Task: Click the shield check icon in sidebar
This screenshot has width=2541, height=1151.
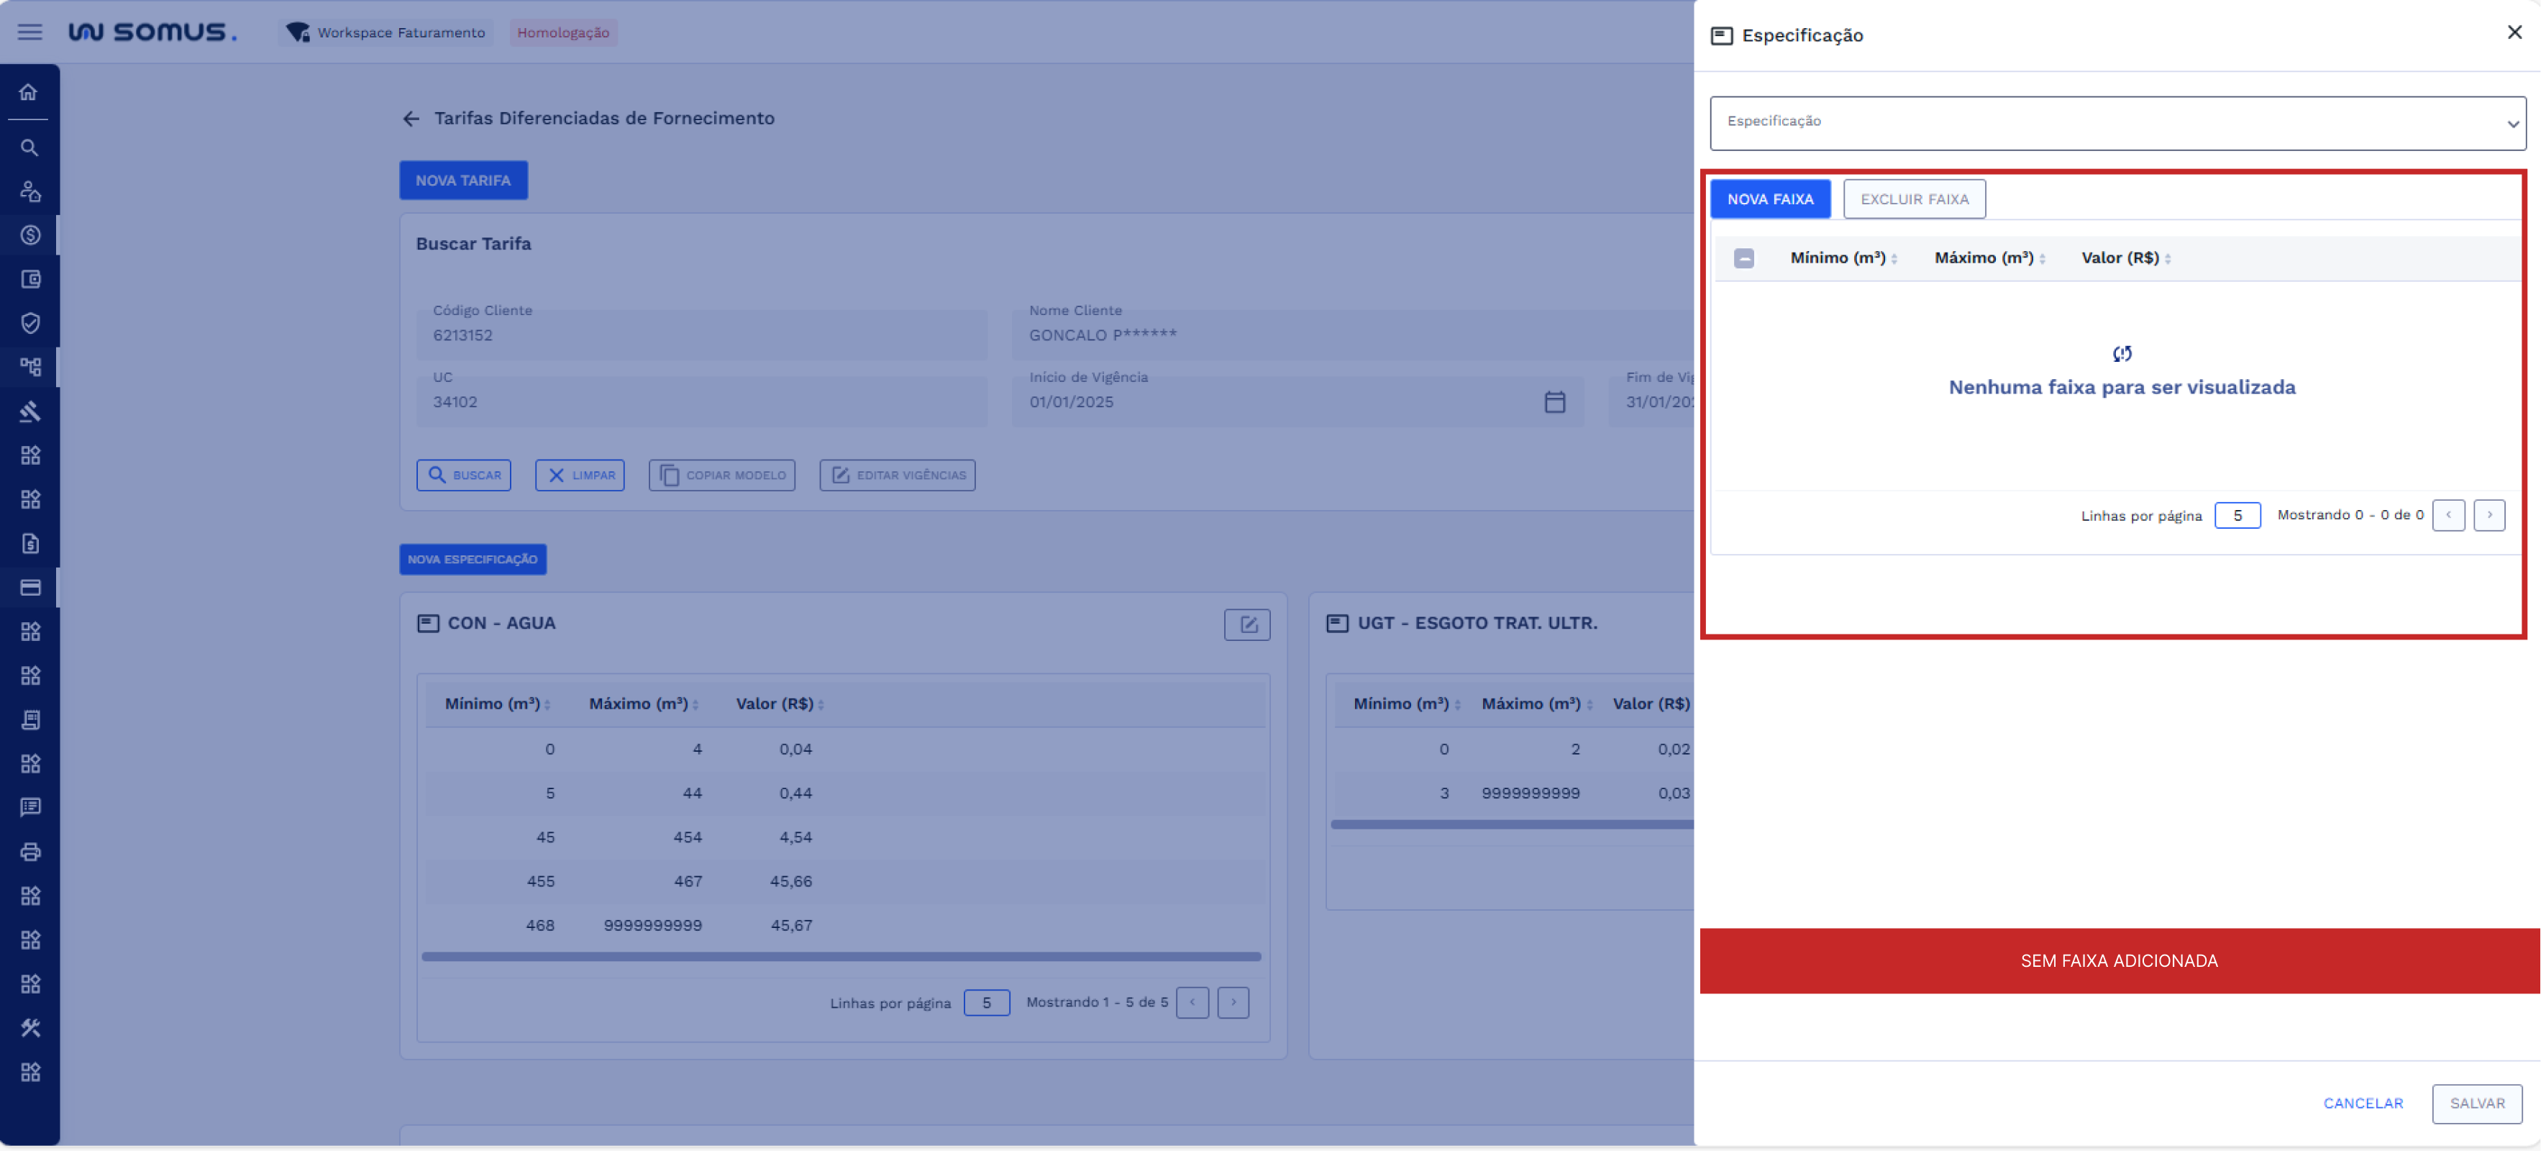Action: [x=29, y=324]
